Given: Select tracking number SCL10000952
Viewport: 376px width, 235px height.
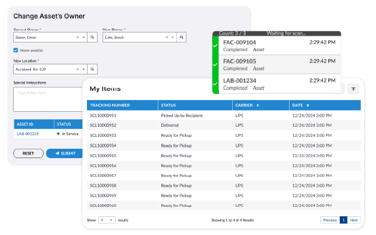Looking at the screenshot, I should point(103,125).
